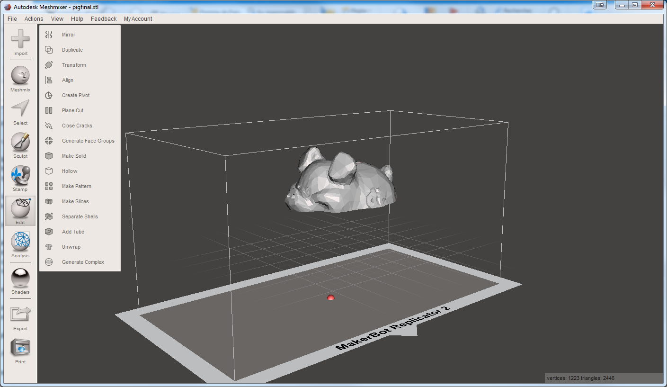The height and width of the screenshot is (387, 667).
Task: Click the Print 3D printer icon
Action: [20, 348]
